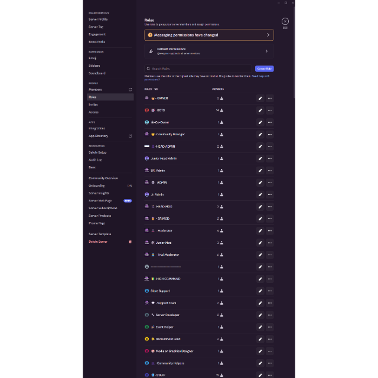Image resolution: width=378 pixels, height=378 pixels.
Task: Open the Invites settings page
Action: pos(93,105)
